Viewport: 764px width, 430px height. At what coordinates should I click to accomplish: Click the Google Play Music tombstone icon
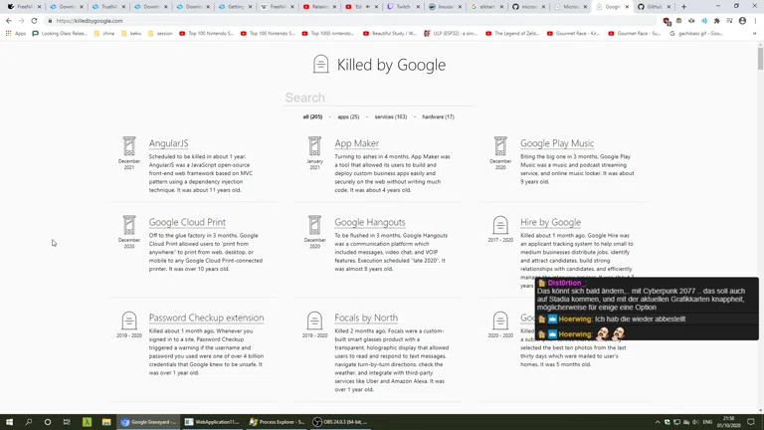pos(500,146)
